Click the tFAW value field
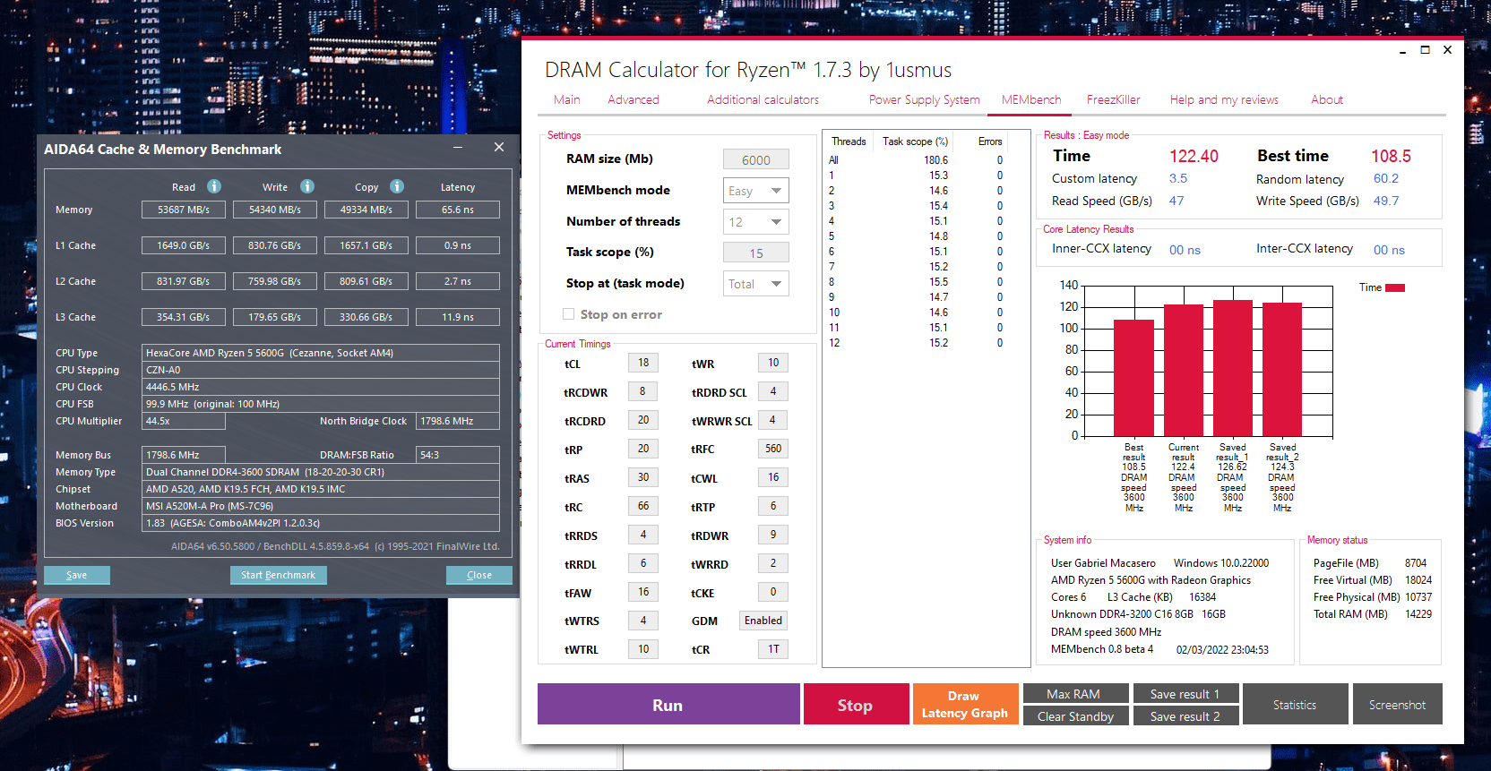Screen dimensions: 1491x771 tap(643, 592)
